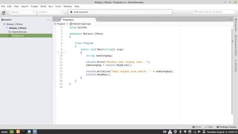238x134 pixels.
Task: Select the bold Belajar_CSharp project item
Action: pos(18,28)
